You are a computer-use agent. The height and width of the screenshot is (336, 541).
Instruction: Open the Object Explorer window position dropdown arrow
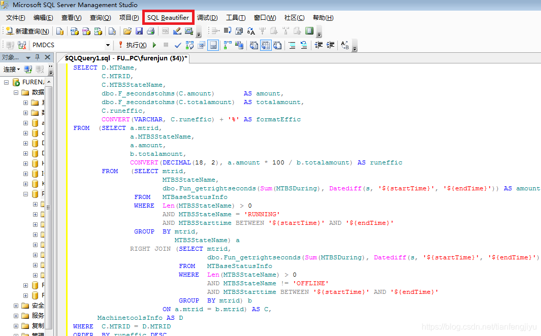point(28,57)
